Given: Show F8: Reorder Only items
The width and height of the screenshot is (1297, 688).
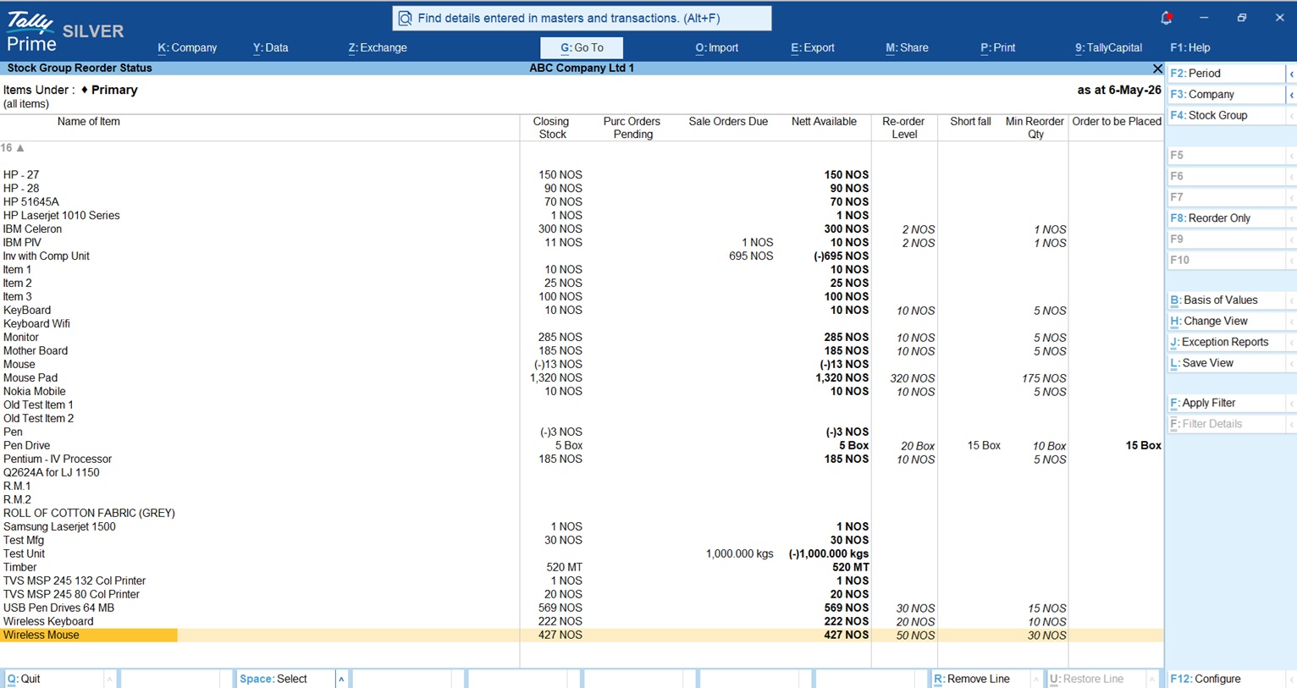Looking at the screenshot, I should [x=1226, y=218].
